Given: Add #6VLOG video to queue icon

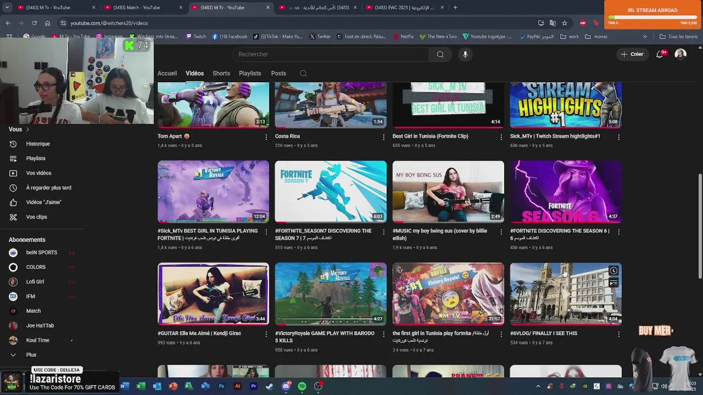Looking at the screenshot, I should tap(613, 283).
